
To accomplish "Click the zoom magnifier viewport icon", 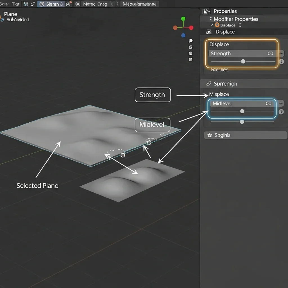I will pos(191,41).
